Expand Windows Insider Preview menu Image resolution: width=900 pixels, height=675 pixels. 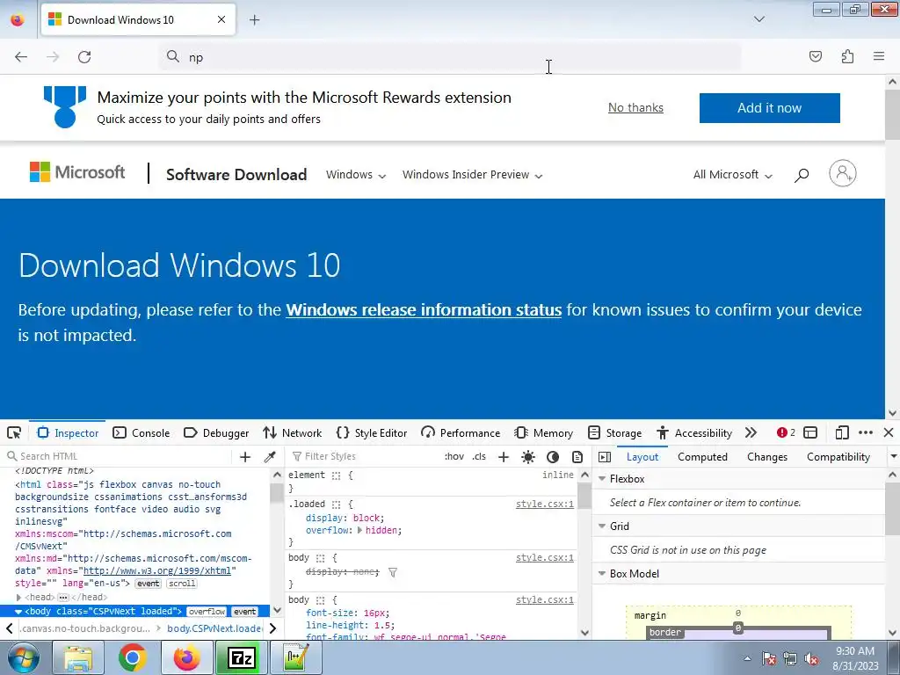tap(472, 175)
